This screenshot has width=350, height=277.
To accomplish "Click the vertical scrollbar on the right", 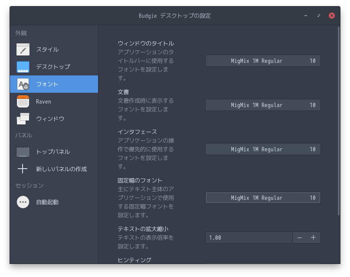I will coord(339,121).
